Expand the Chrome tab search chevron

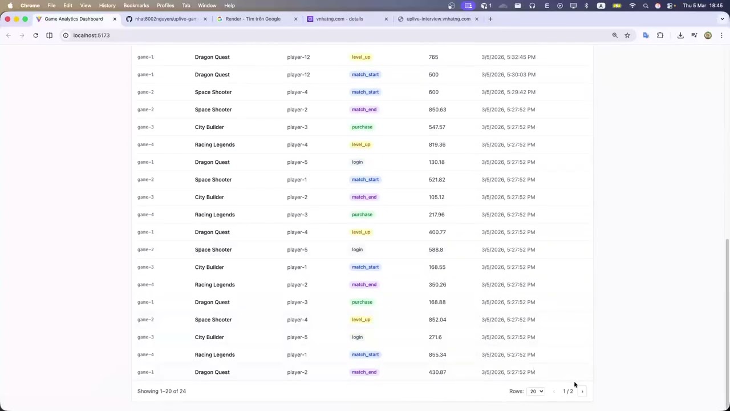tap(722, 19)
